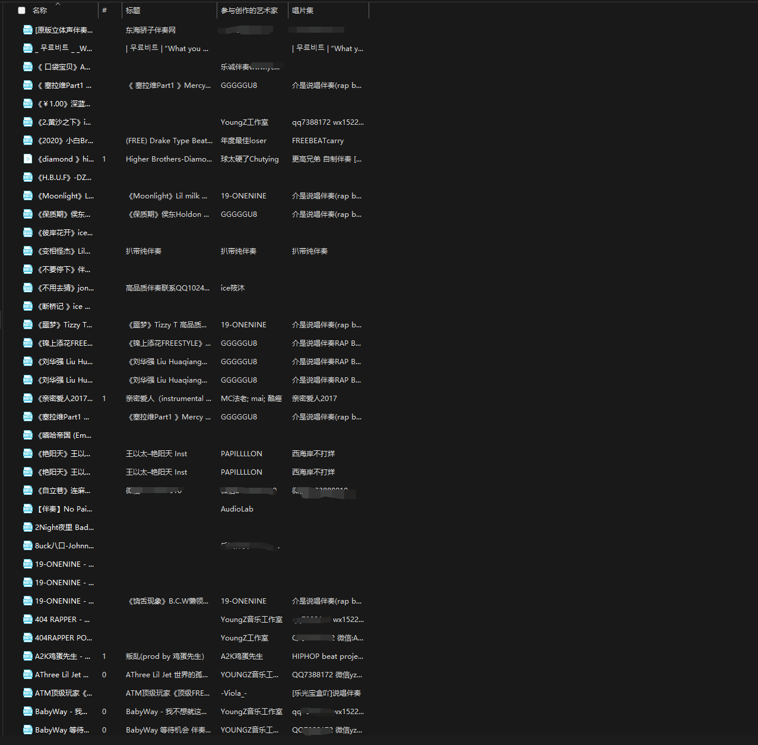Select the 《嘻哈帝国 (Em... file row
Image resolution: width=758 pixels, height=745 pixels.
click(64, 435)
